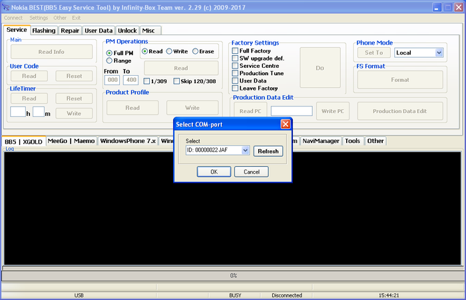Open the Phone Mode Local dropdown
466x300 pixels.
439,53
